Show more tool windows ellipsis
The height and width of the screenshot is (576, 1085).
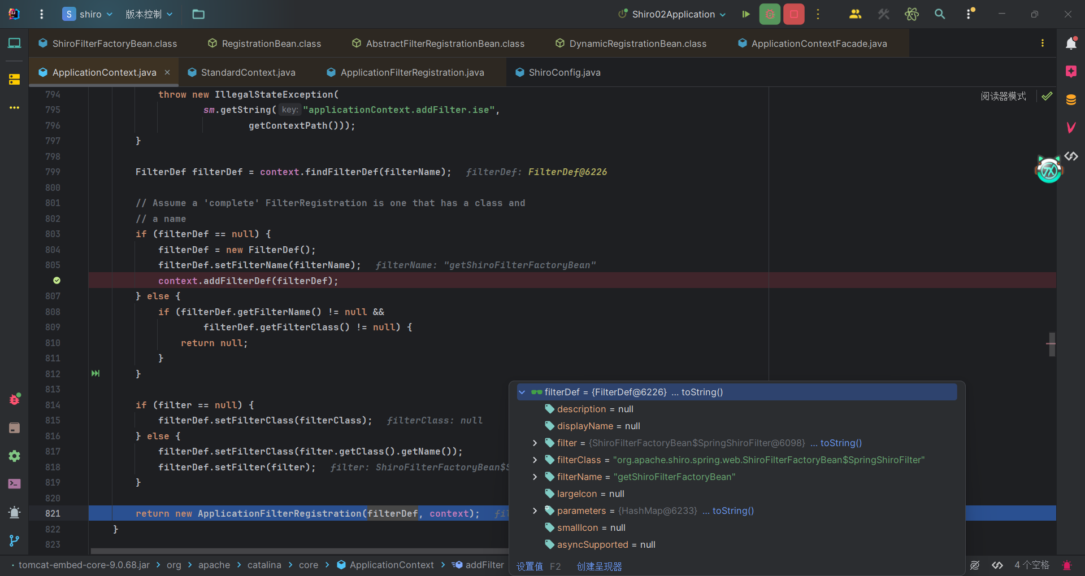point(15,107)
